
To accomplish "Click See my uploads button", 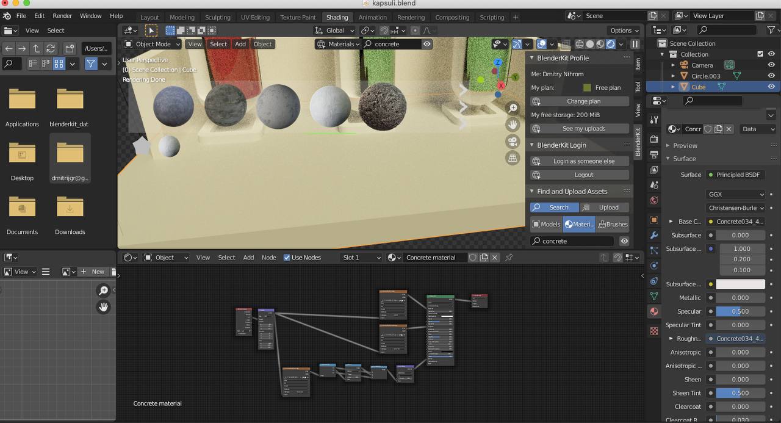I will coord(579,129).
